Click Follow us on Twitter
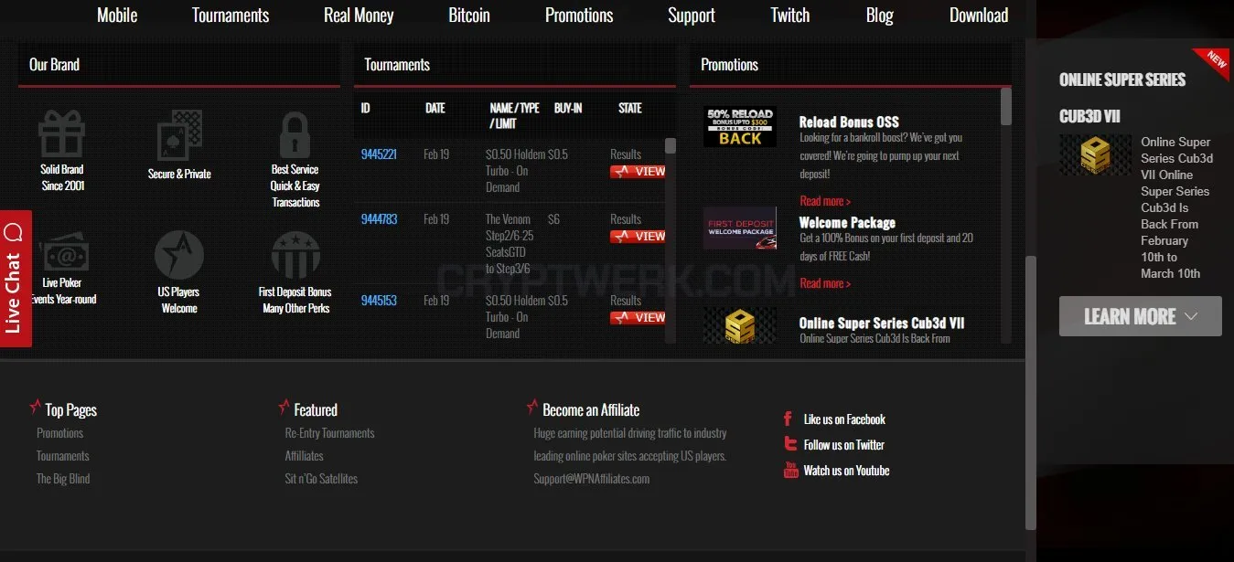 coord(844,445)
